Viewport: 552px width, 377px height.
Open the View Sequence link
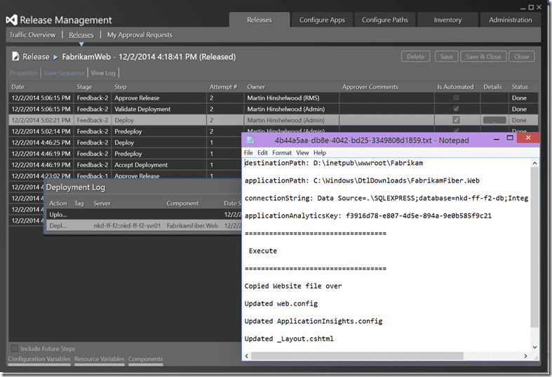point(64,73)
